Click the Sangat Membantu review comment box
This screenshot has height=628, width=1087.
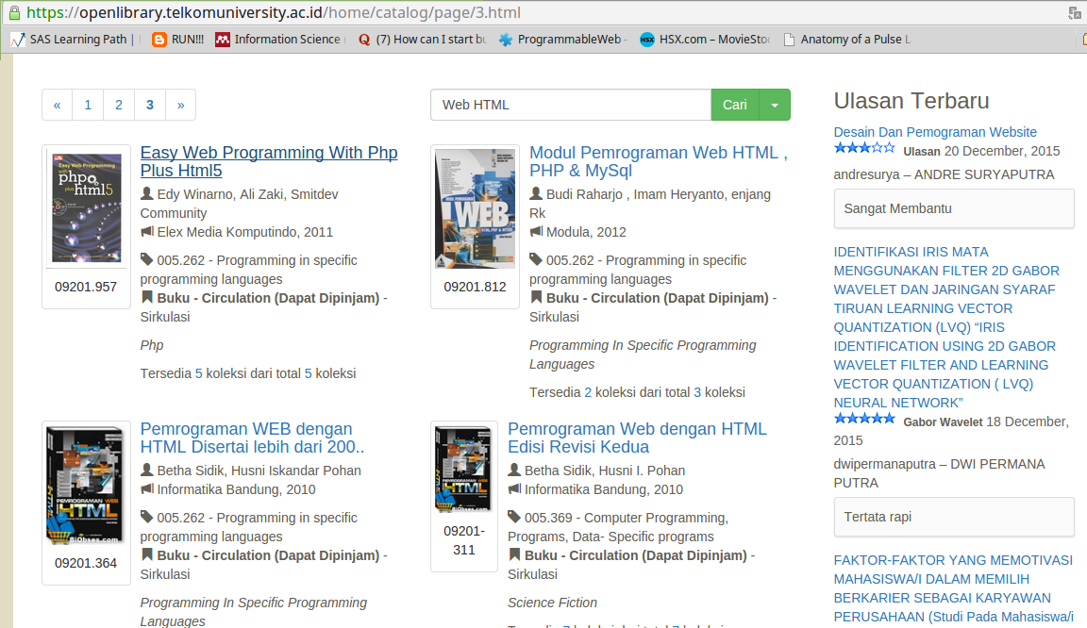click(954, 208)
